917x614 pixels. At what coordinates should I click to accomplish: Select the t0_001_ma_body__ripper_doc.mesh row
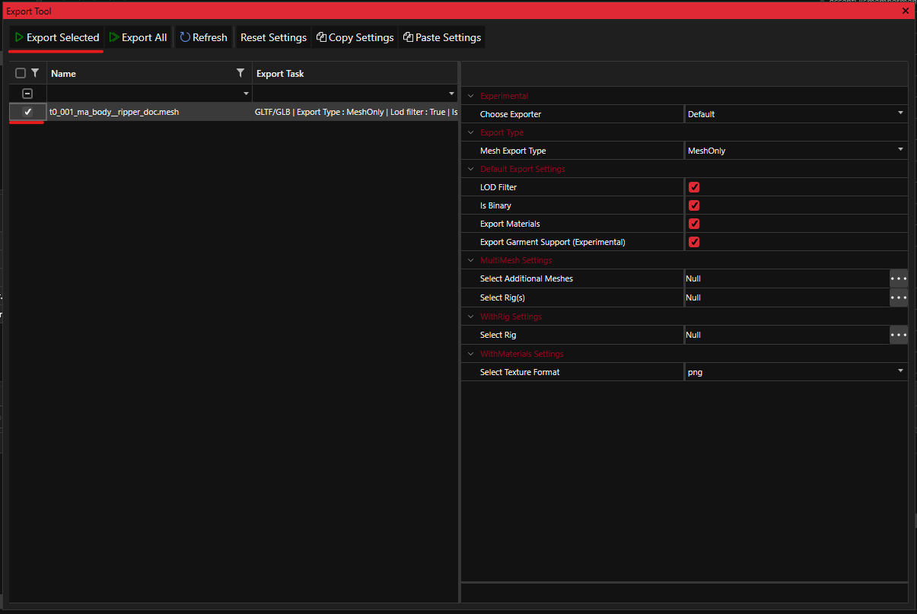(114, 112)
